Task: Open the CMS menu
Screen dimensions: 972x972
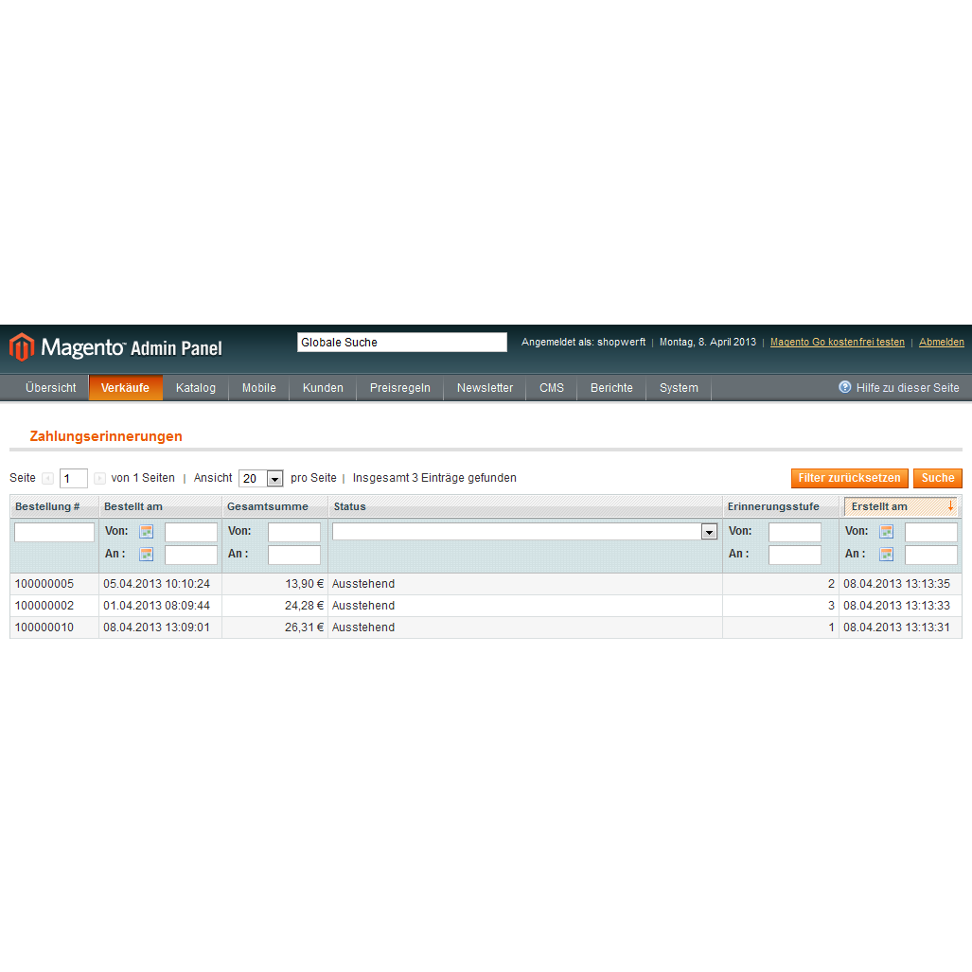Action: pos(552,387)
